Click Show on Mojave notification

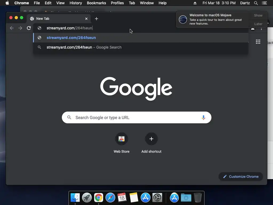pos(258,15)
